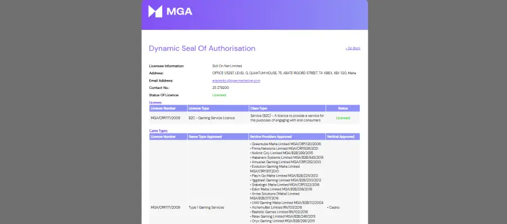Select Prima Networks Limited provider entry

coord(284,149)
